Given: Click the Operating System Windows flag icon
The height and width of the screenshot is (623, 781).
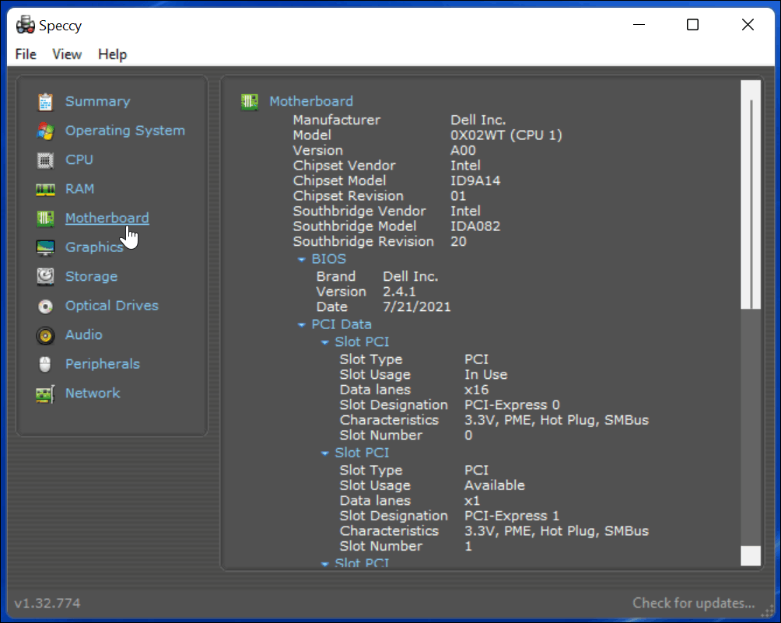Looking at the screenshot, I should [x=45, y=131].
